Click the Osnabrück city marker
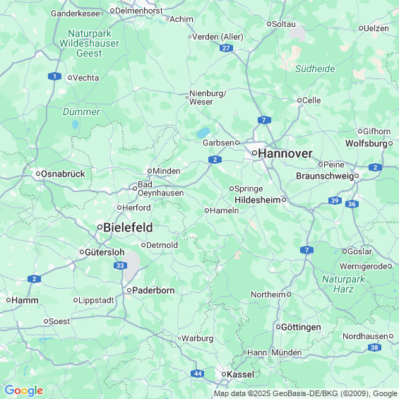Screen dimensions: 399x399 pos(38,174)
